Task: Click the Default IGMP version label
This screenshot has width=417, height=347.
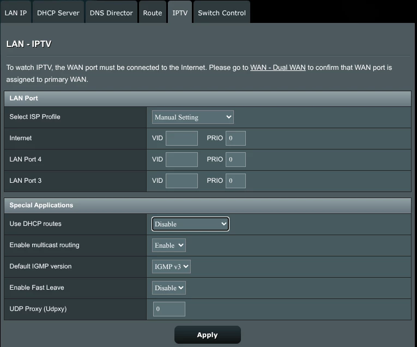Action: click(40, 266)
